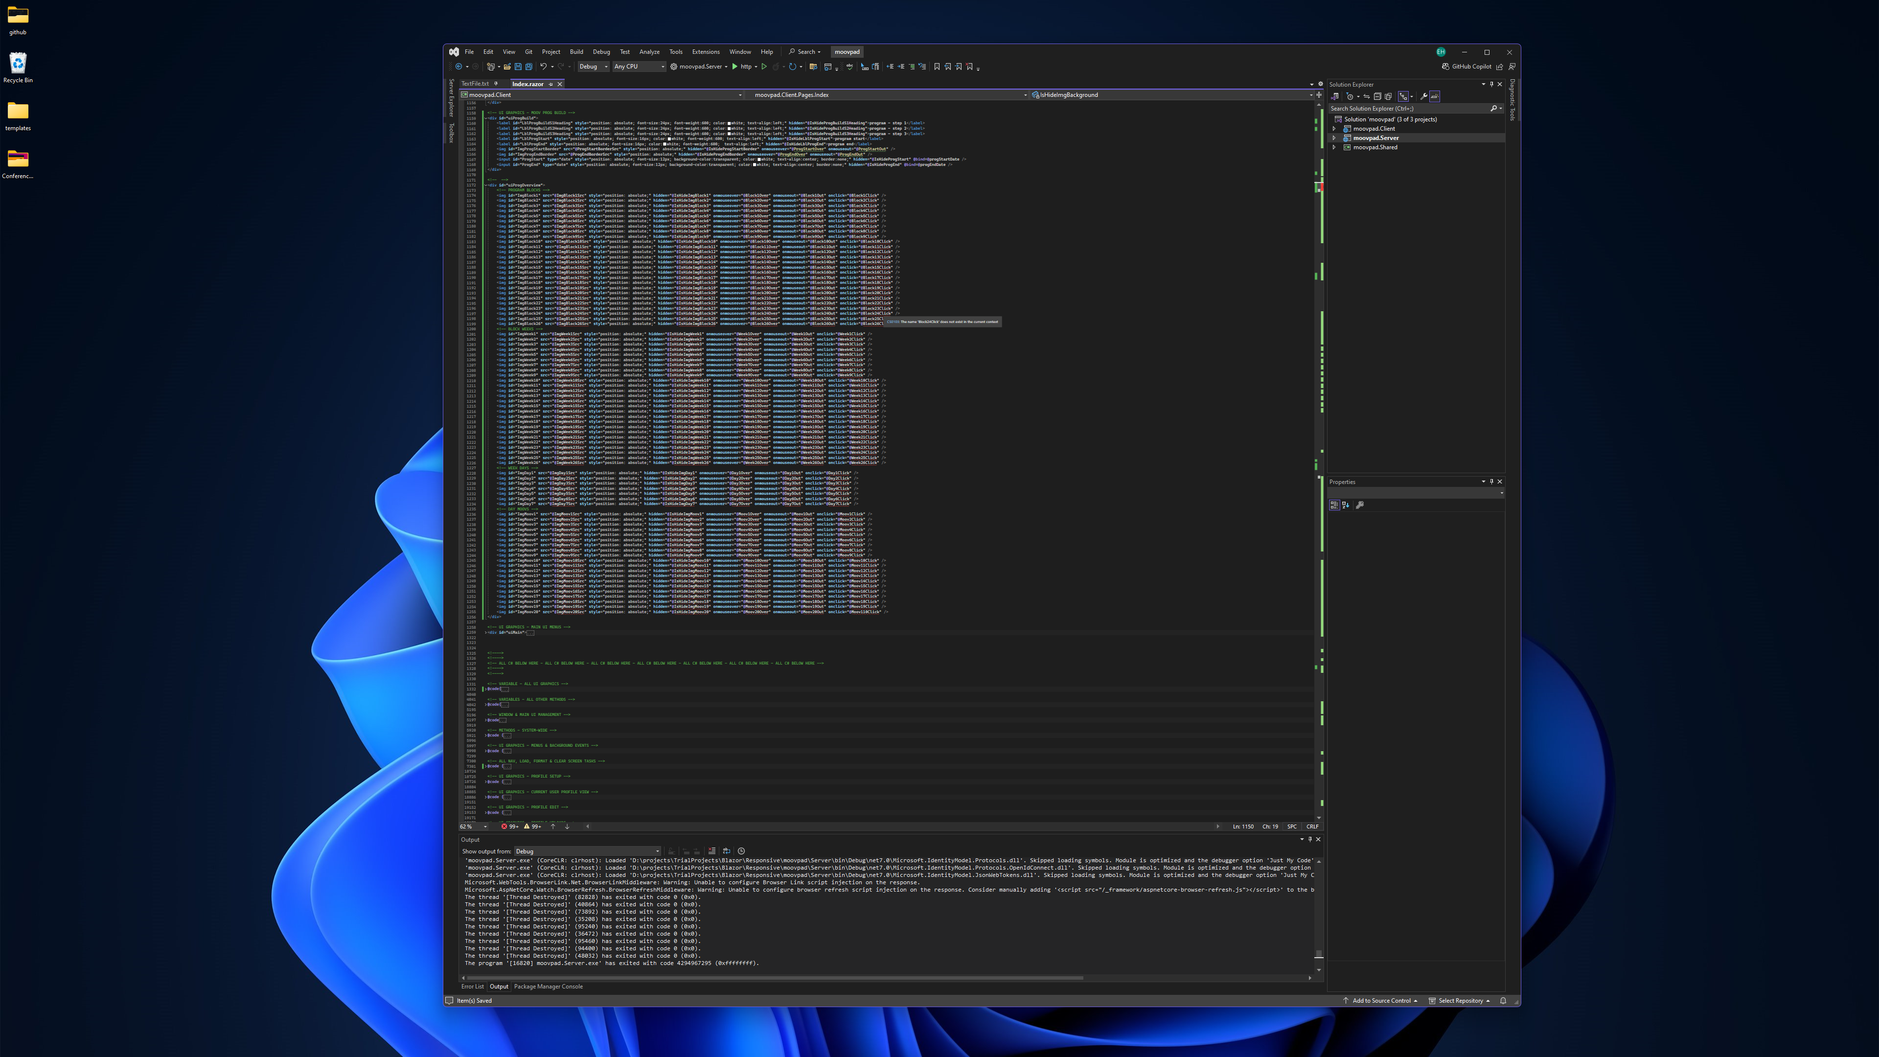Undo the last edit

tap(544, 67)
